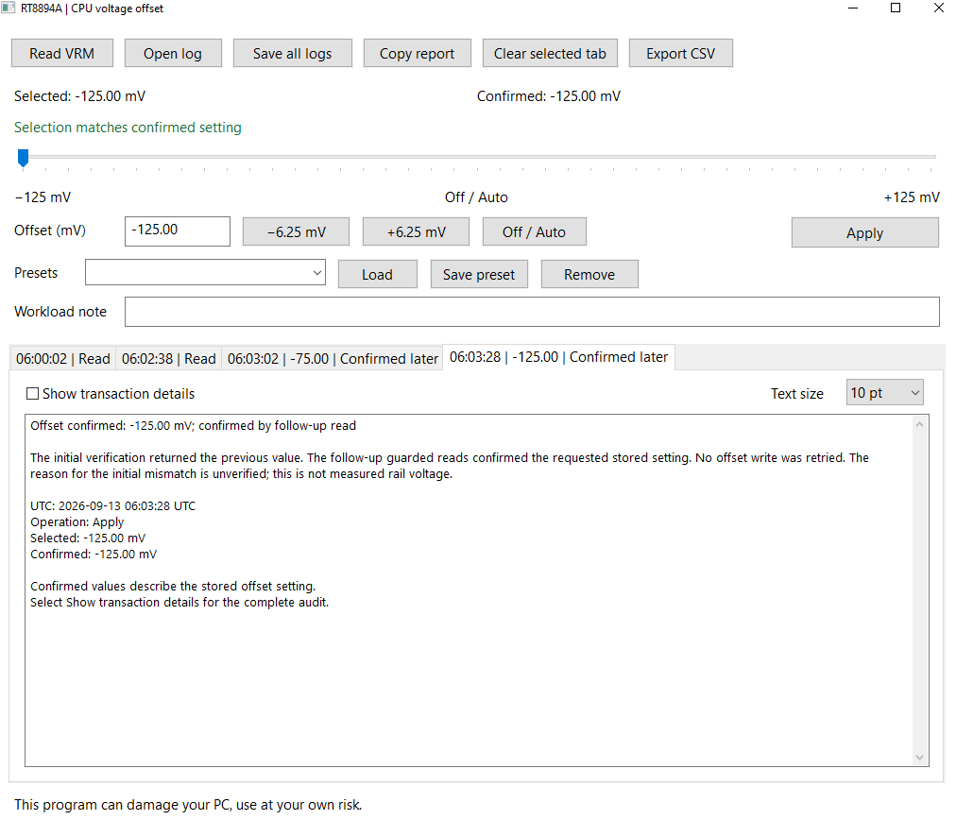Set offset to Off / Auto
The image size is (956, 820).
[x=534, y=231]
